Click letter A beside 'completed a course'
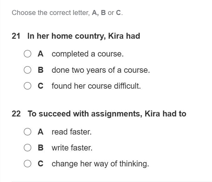This screenshot has width=212, height=182. pyautogui.click(x=40, y=54)
